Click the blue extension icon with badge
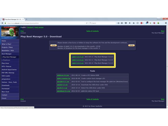The width and height of the screenshot is (168, 126). [x=147, y=23]
